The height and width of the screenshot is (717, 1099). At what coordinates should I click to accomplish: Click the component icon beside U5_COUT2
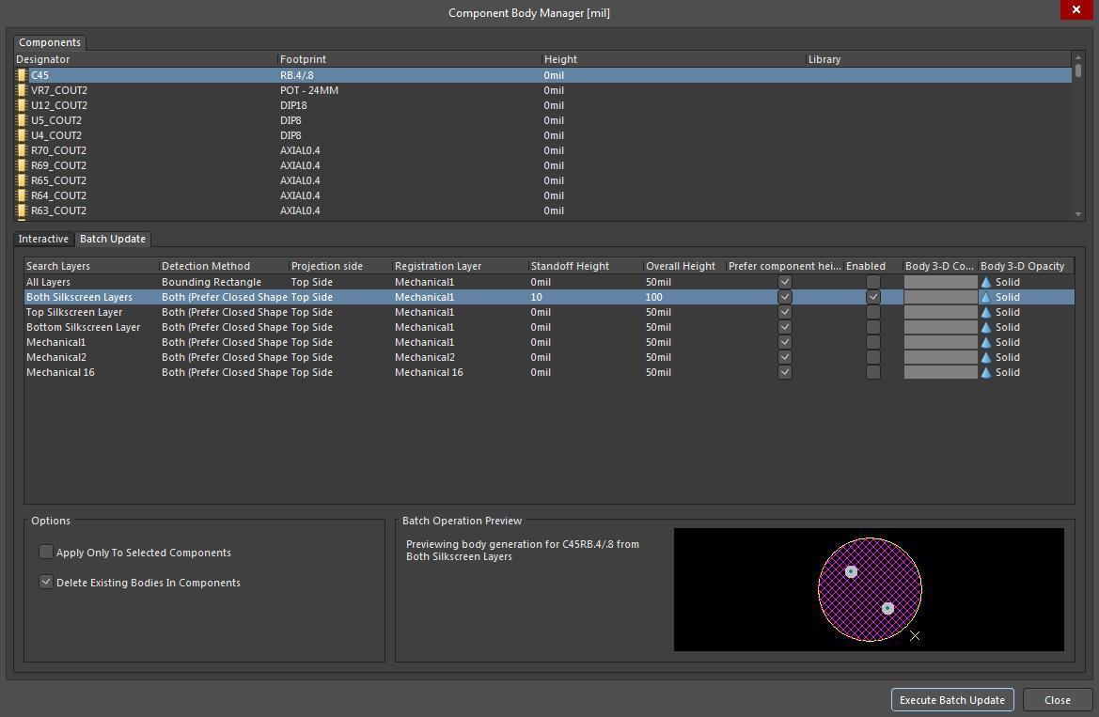click(22, 120)
